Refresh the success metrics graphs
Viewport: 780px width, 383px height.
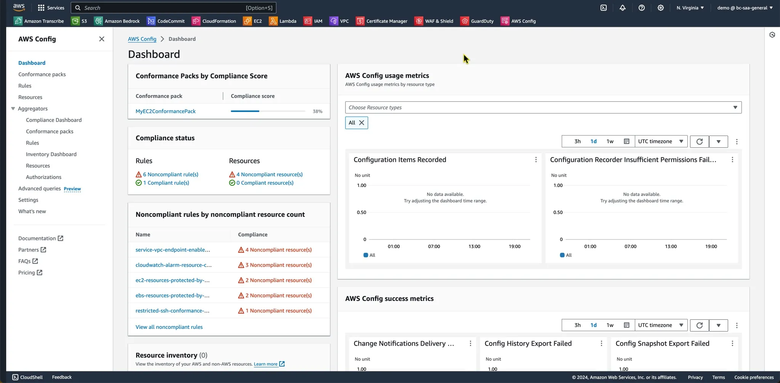pos(700,326)
